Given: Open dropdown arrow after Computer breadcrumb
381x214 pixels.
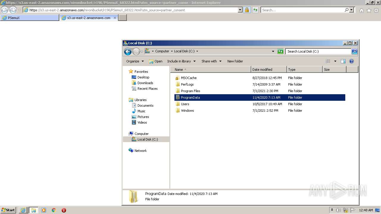Looking at the screenshot, I should click(172, 51).
